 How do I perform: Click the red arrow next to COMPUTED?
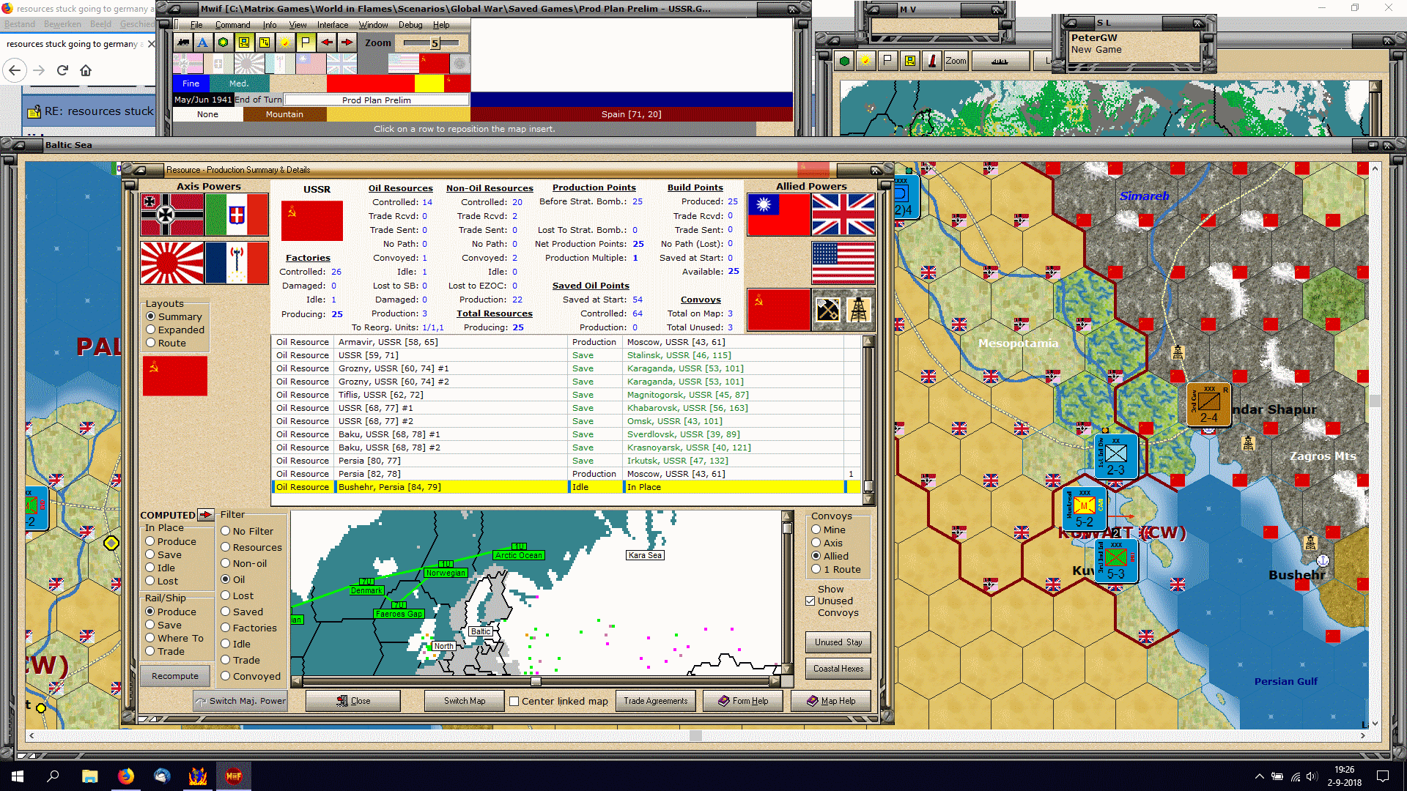[206, 515]
